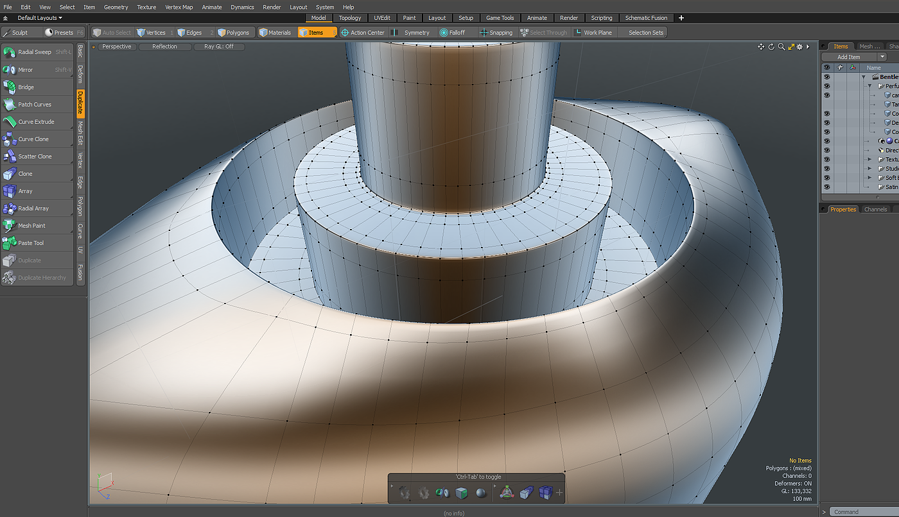Click the transform gizmo icon in bottom palette
The width and height of the screenshot is (899, 517).
pyautogui.click(x=507, y=493)
